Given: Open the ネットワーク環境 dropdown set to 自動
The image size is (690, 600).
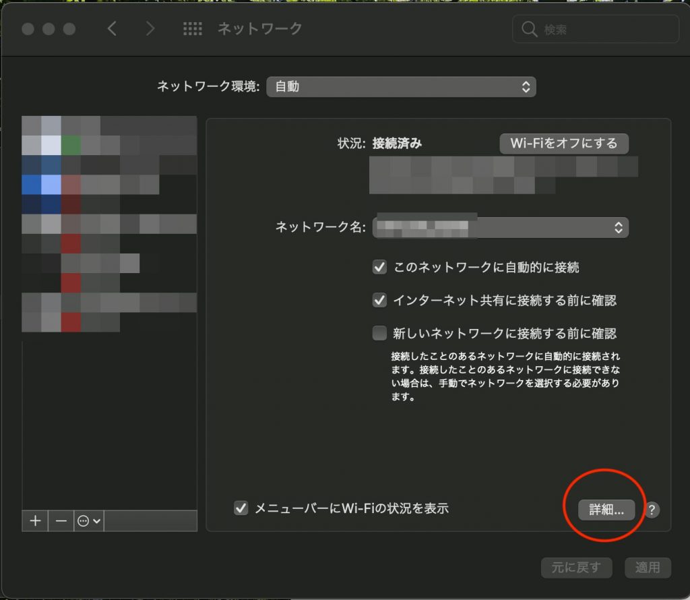Looking at the screenshot, I should pyautogui.click(x=402, y=86).
